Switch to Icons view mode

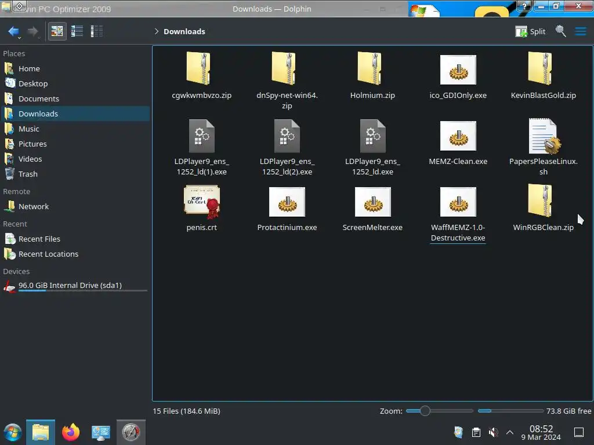pyautogui.click(x=57, y=31)
